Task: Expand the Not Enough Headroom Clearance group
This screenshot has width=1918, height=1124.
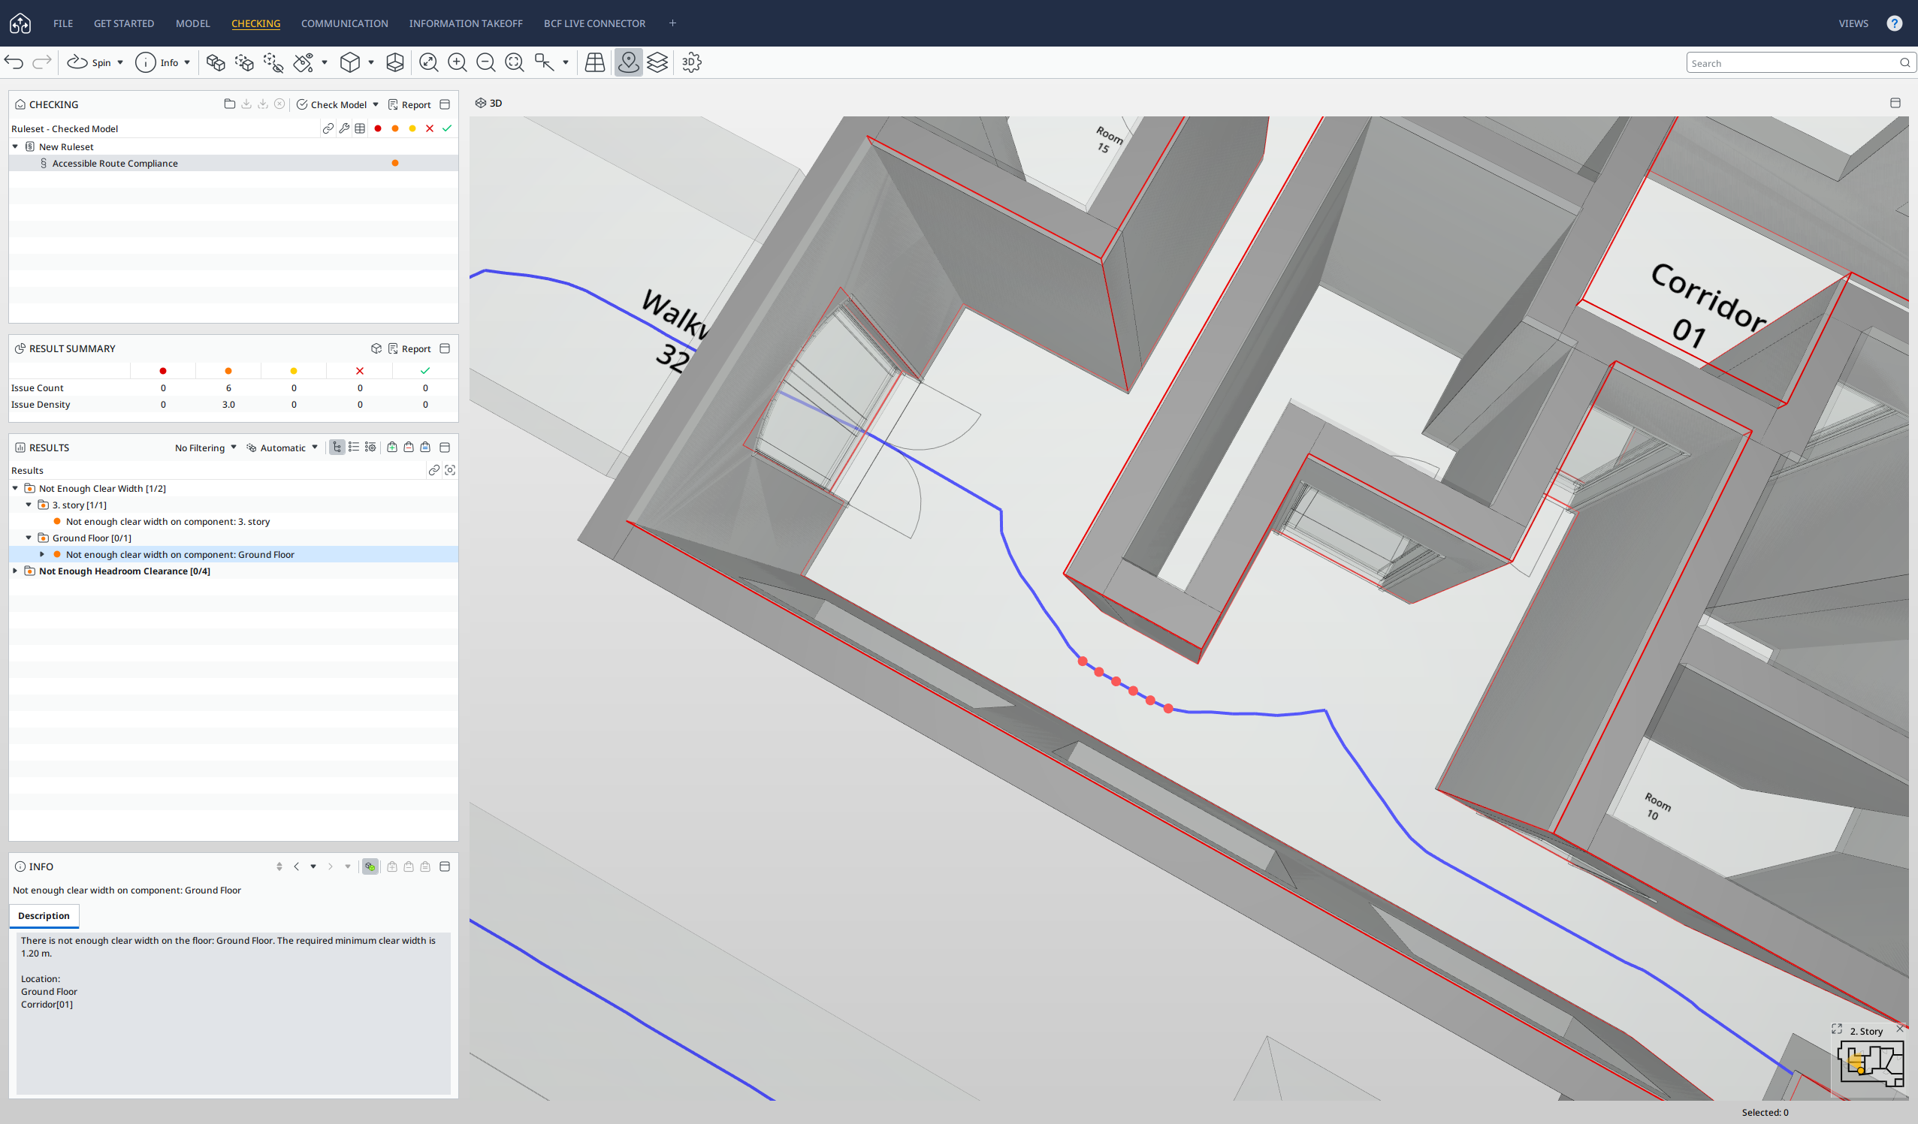Action: point(15,571)
